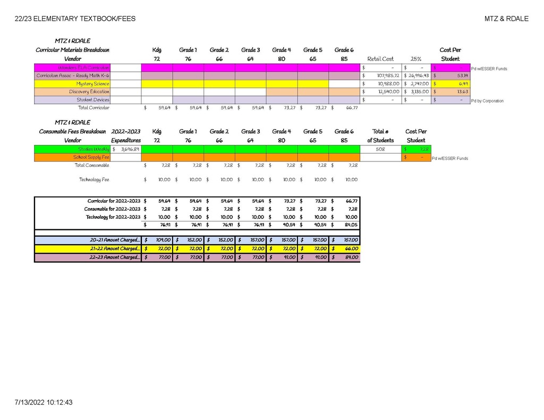544x420 pixels.
Task: Click the cost per student "13.63"
Action: [x=463, y=91]
